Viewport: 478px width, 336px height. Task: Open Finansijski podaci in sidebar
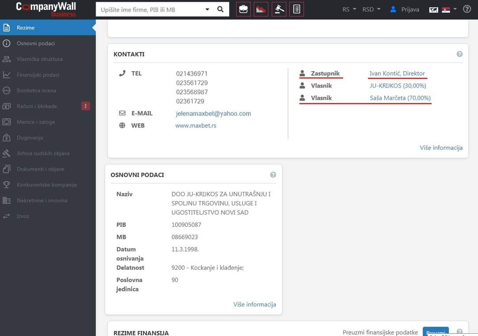[x=48, y=75]
